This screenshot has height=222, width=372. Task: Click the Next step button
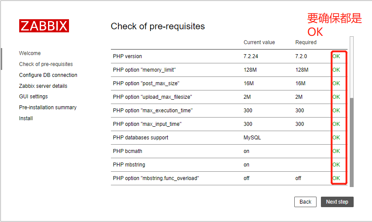[337, 202]
